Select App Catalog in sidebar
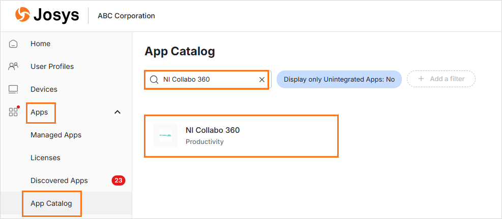The height and width of the screenshot is (219, 502). 51,203
